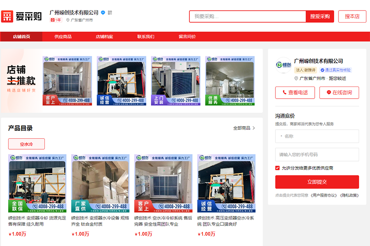Open 客户至上 catalog product image
Viewport: 370px width, 246px height.
pyautogui.click(x=163, y=183)
